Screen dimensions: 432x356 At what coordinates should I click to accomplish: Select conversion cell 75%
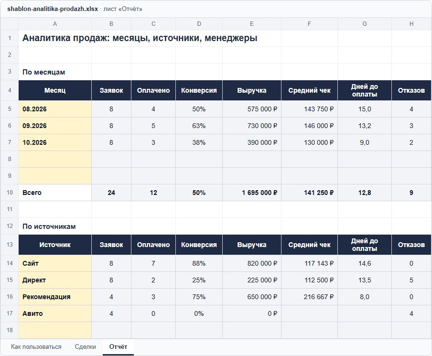[199, 297]
